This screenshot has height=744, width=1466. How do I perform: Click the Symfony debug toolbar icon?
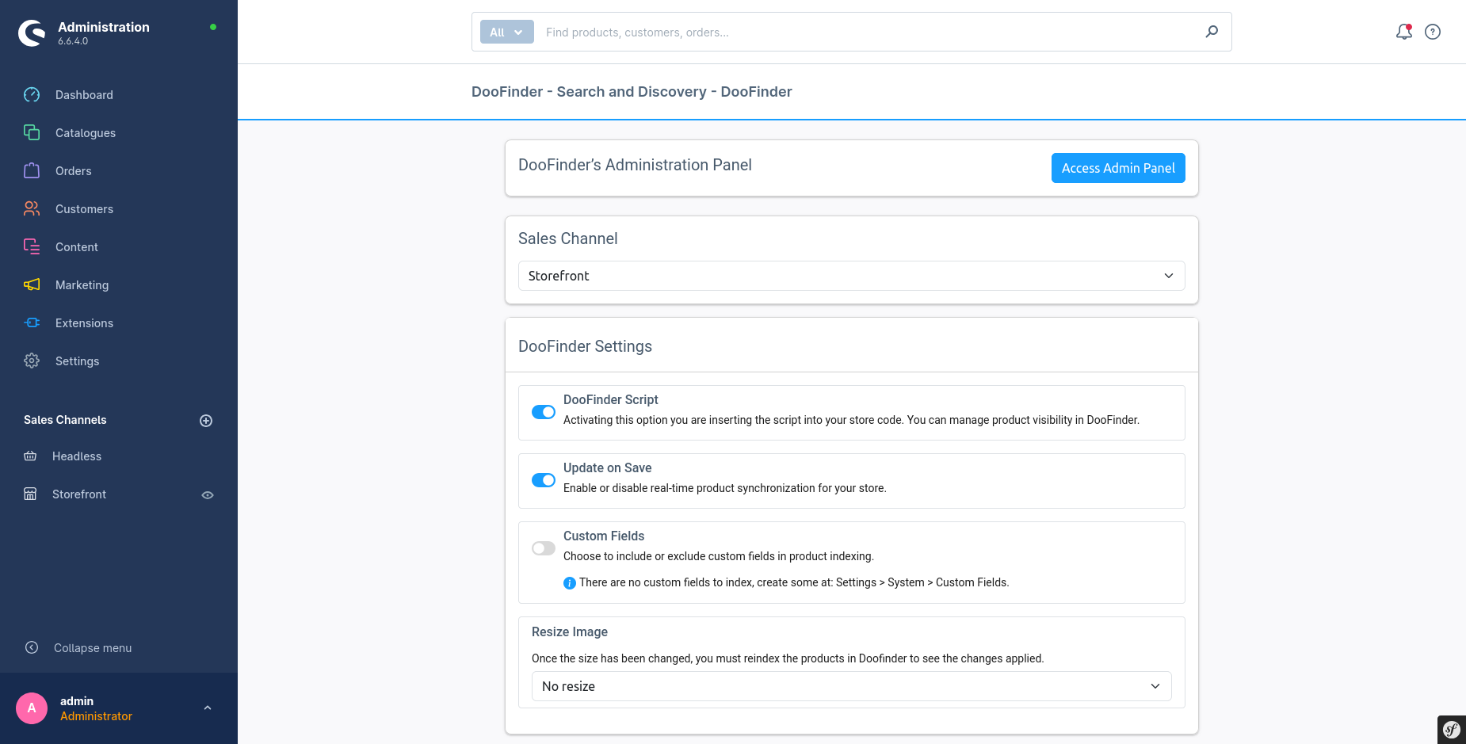(1452, 730)
